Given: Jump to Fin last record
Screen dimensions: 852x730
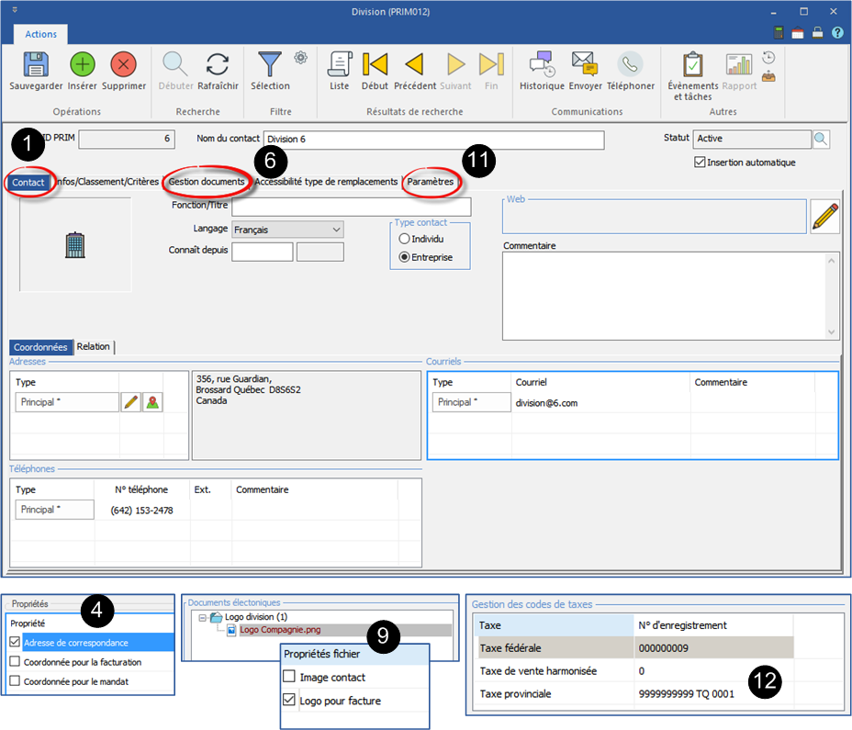Looking at the screenshot, I should [491, 64].
